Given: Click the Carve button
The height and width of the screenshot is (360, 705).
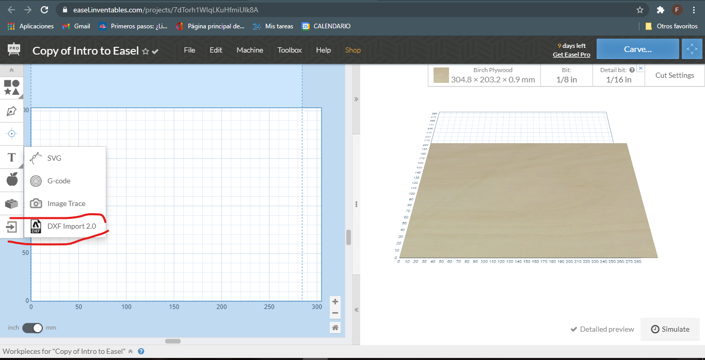Looking at the screenshot, I should [x=637, y=49].
